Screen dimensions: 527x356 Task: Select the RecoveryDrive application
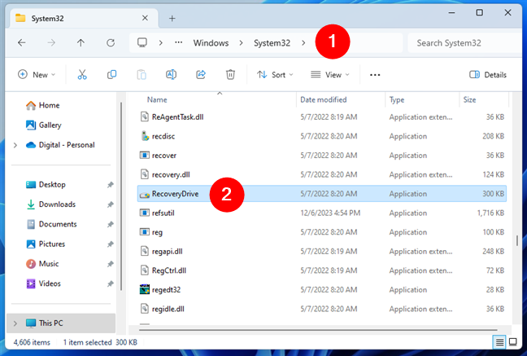(x=321, y=194)
